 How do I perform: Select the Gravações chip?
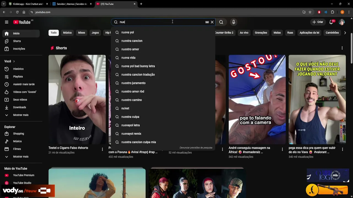[261, 33]
